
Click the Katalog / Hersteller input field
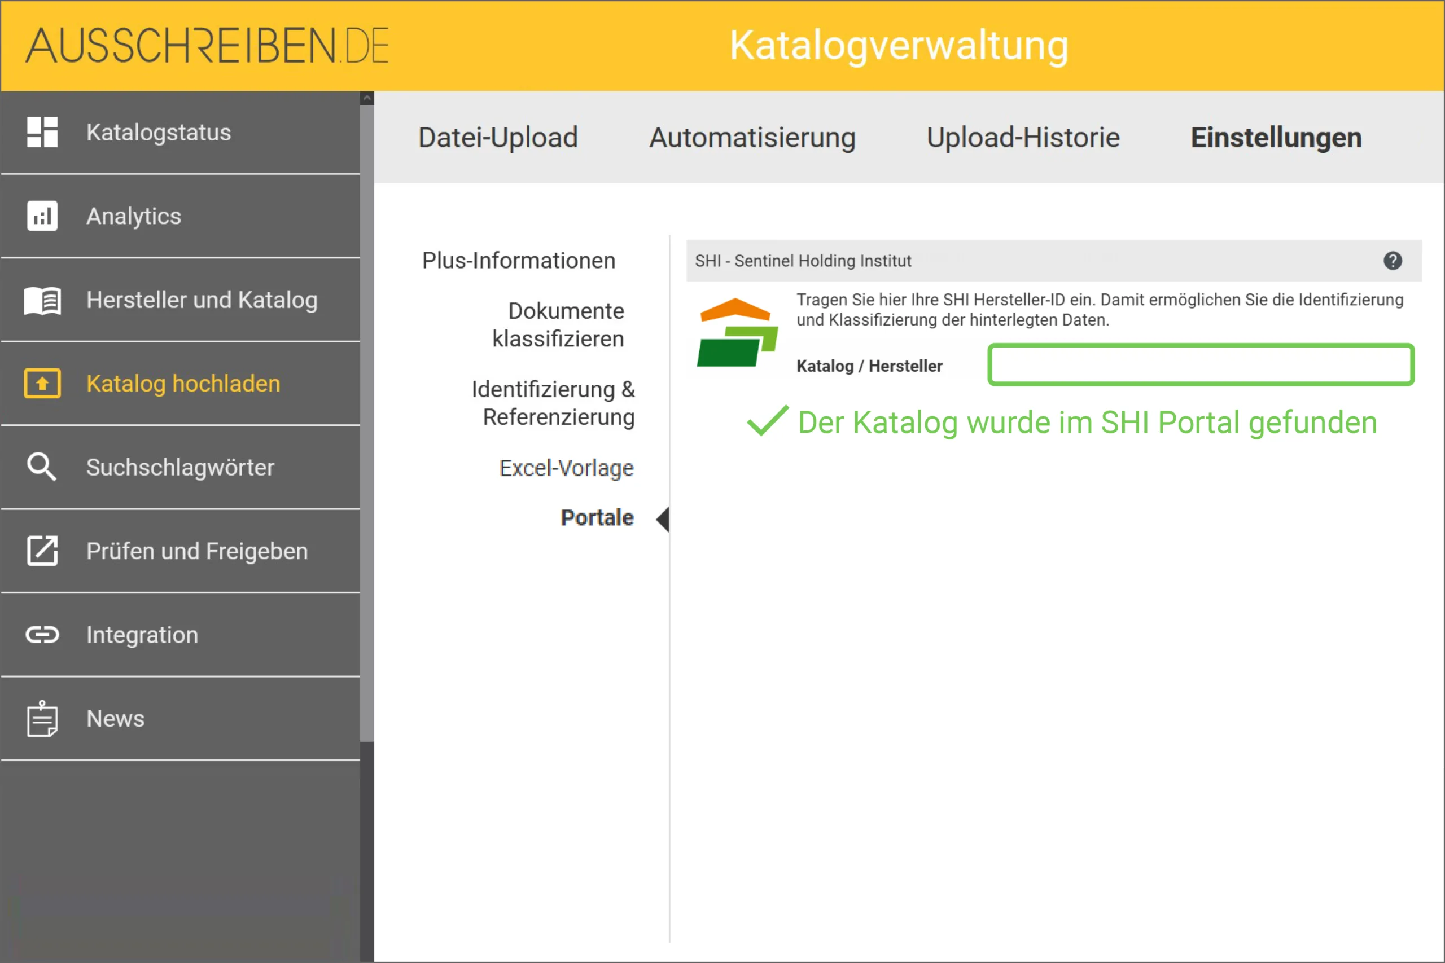[x=1200, y=365]
